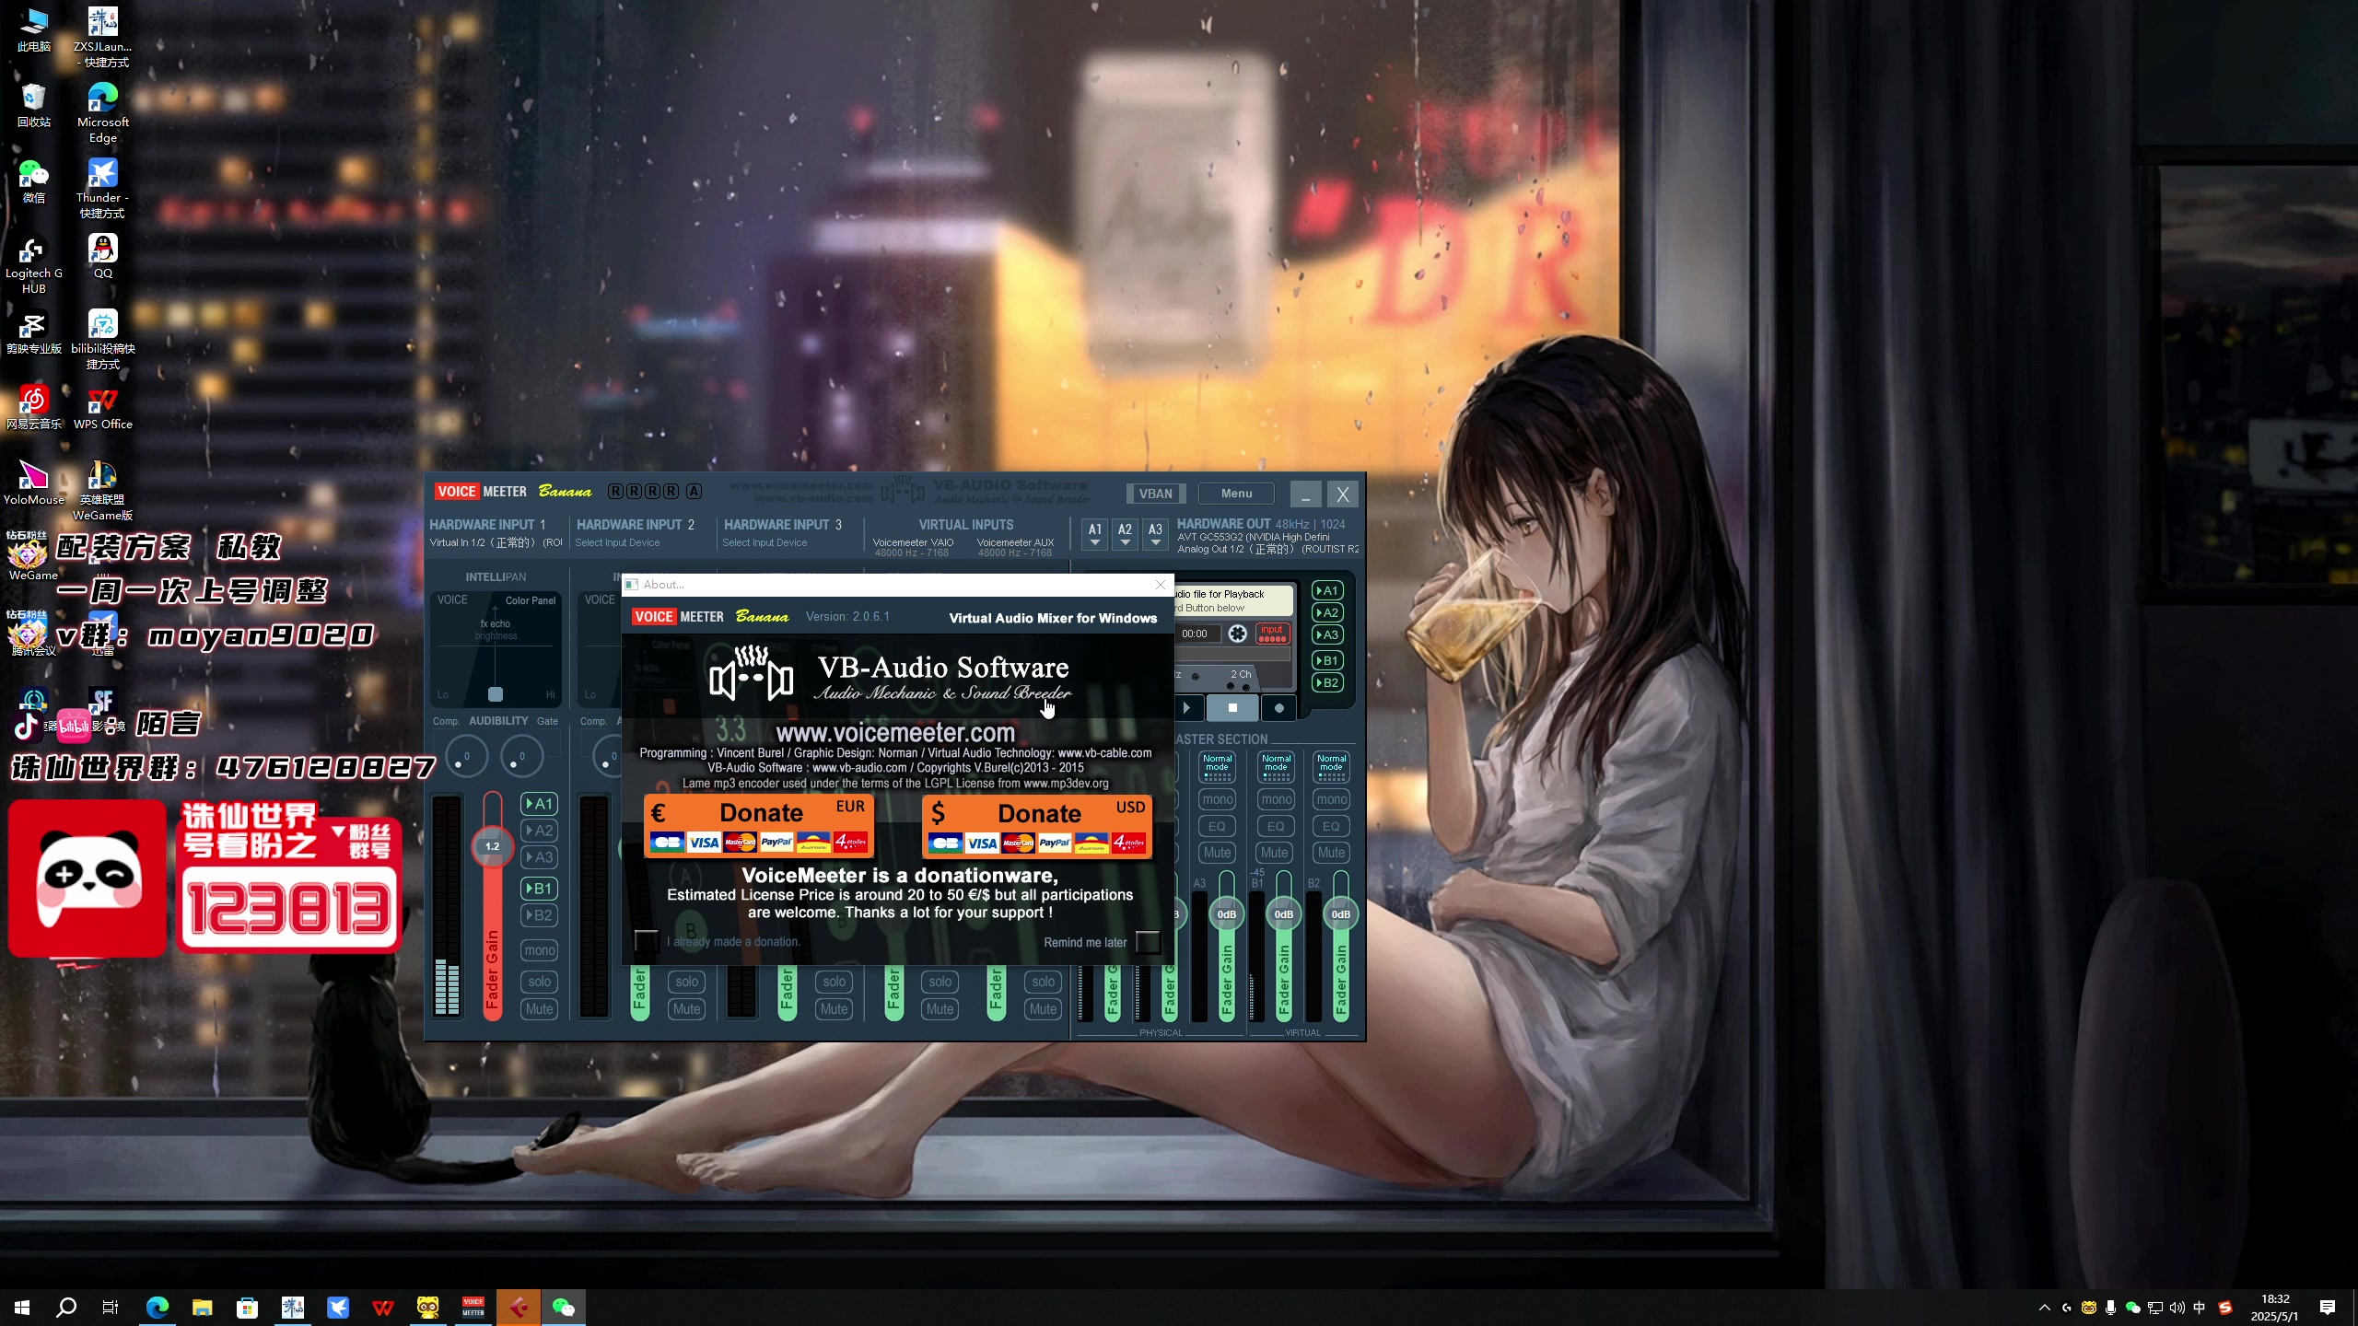
Task: Toggle EQ on the B1 master bus
Action: tap(1275, 826)
